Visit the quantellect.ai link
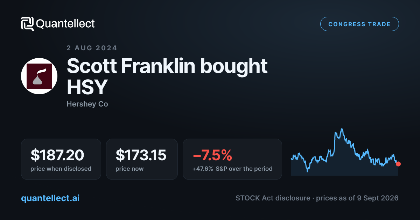The image size is (420, 220). click(x=50, y=198)
